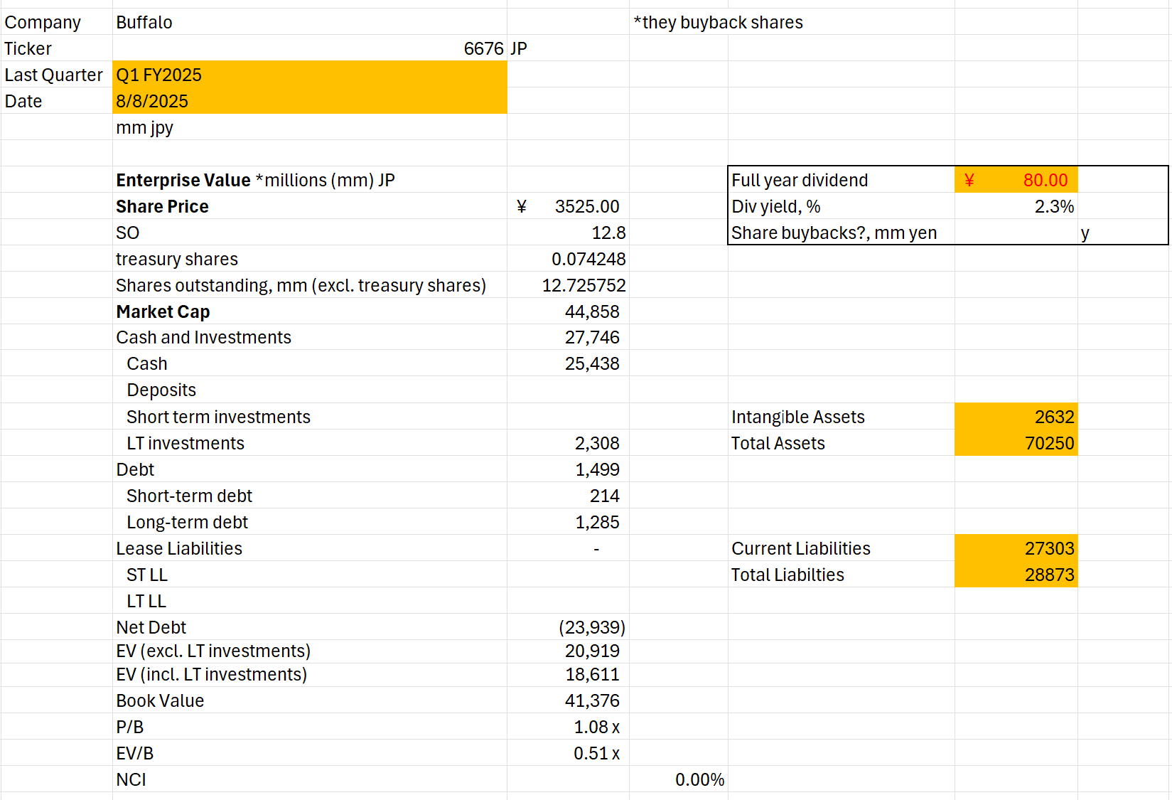Click the Short-term debt value '214'
Image resolution: width=1172 pixels, height=800 pixels.
568,496
